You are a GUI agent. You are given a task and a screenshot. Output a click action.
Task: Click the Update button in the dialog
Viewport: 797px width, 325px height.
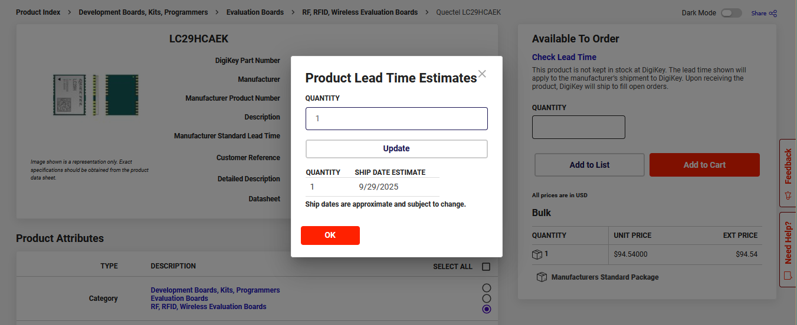pyautogui.click(x=396, y=149)
